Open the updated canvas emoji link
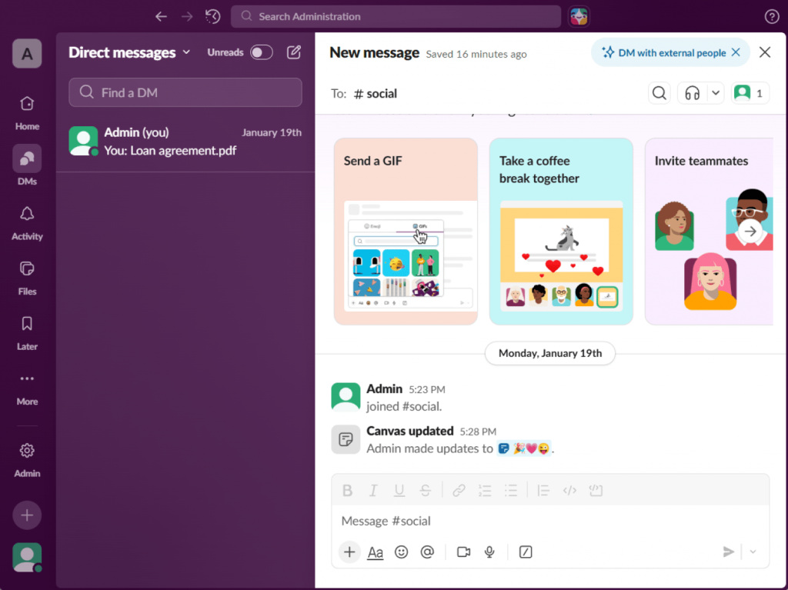The image size is (788, 590). click(x=523, y=448)
